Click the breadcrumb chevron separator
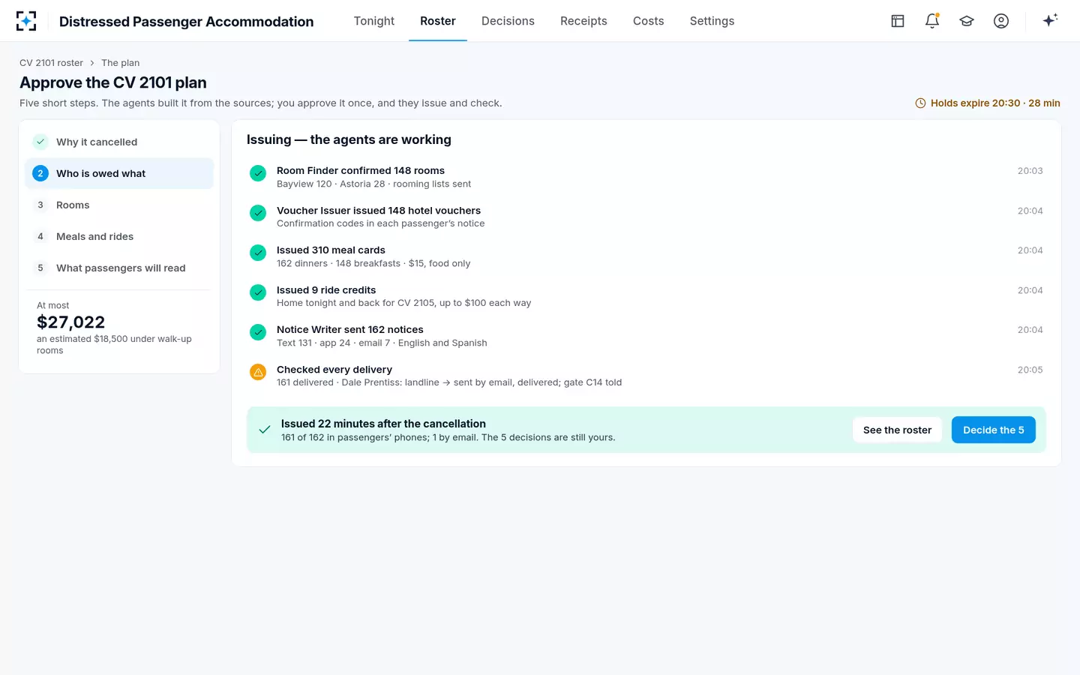The height and width of the screenshot is (675, 1080). point(92,63)
